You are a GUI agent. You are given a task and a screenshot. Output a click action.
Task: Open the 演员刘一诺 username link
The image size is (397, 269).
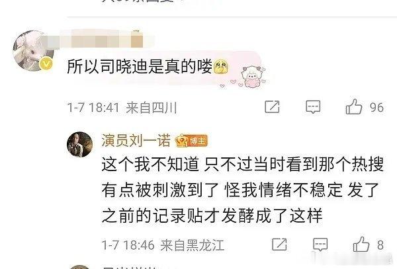pyautogui.click(x=136, y=140)
